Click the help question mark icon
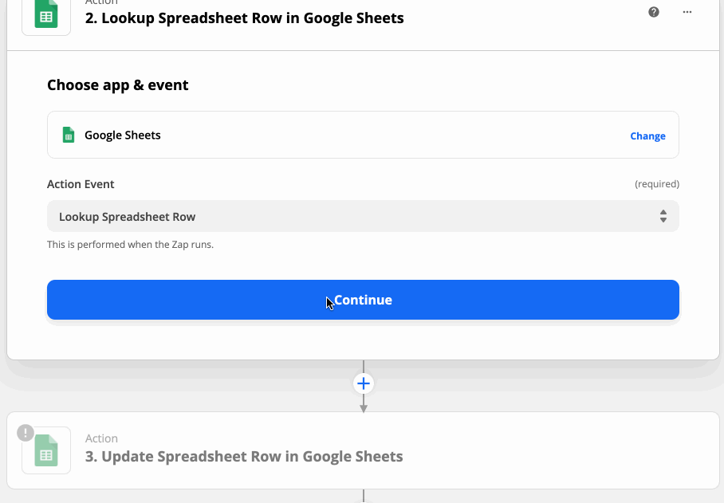 click(x=653, y=12)
